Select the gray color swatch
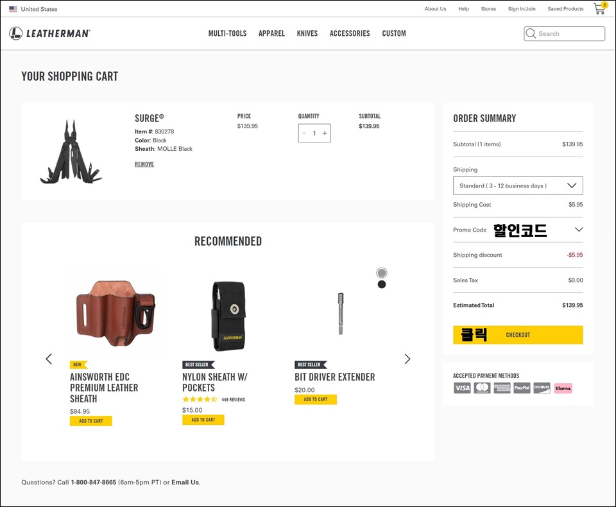Viewport: 616px width, 507px height. 381,273
